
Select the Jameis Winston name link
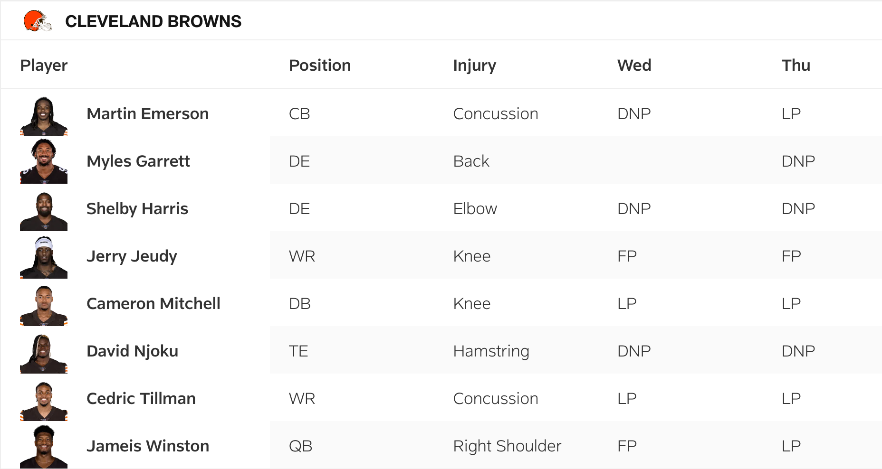pos(147,446)
